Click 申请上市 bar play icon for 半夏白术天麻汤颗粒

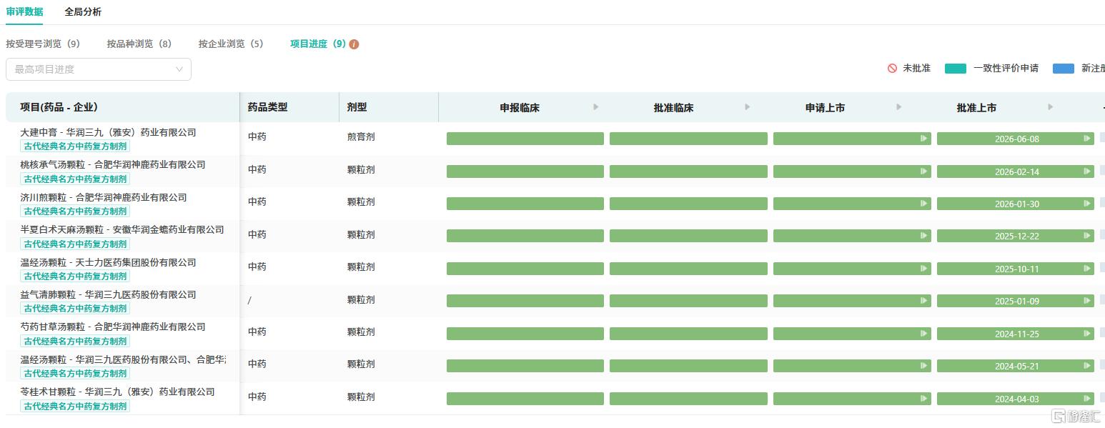click(924, 236)
